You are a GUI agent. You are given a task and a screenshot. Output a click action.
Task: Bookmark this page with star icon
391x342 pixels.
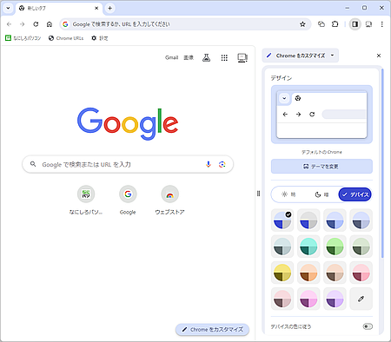click(302, 24)
